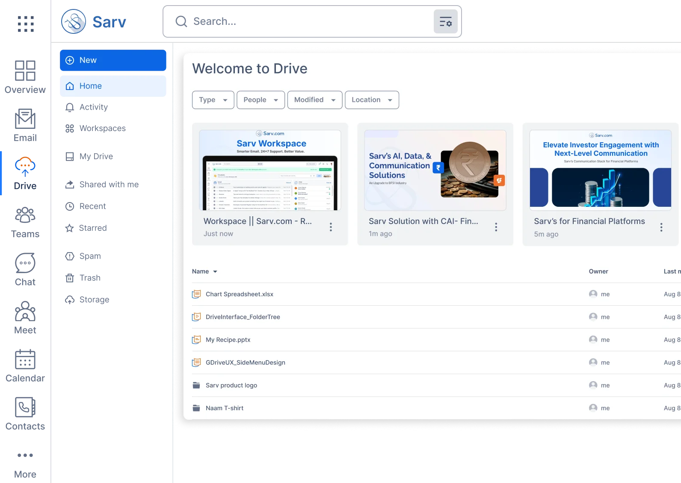Click the Naam T-shirt folder icon
Viewport: 681px width, 483px height.
[196, 408]
